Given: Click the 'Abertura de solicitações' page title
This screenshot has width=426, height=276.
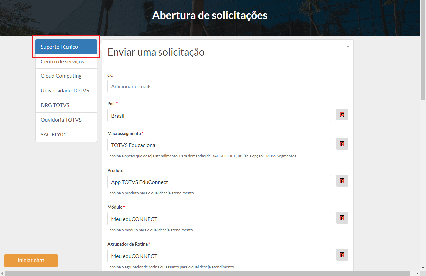Looking at the screenshot, I should pos(210,15).
